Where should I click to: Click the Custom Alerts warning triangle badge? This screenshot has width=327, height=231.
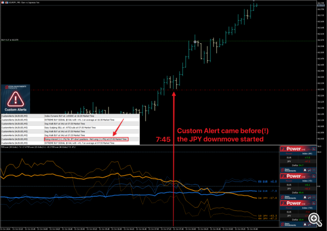16,99
